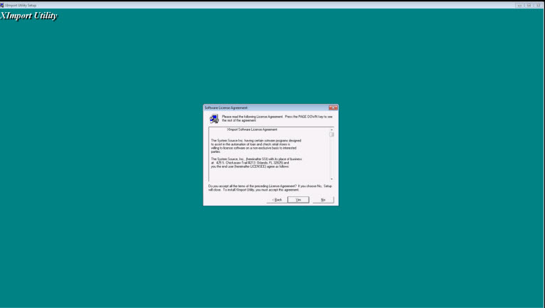Viewport: 545px width, 308px height.
Task: Click the 'XImport Software License Agreement' heading text
Action: 252,129
